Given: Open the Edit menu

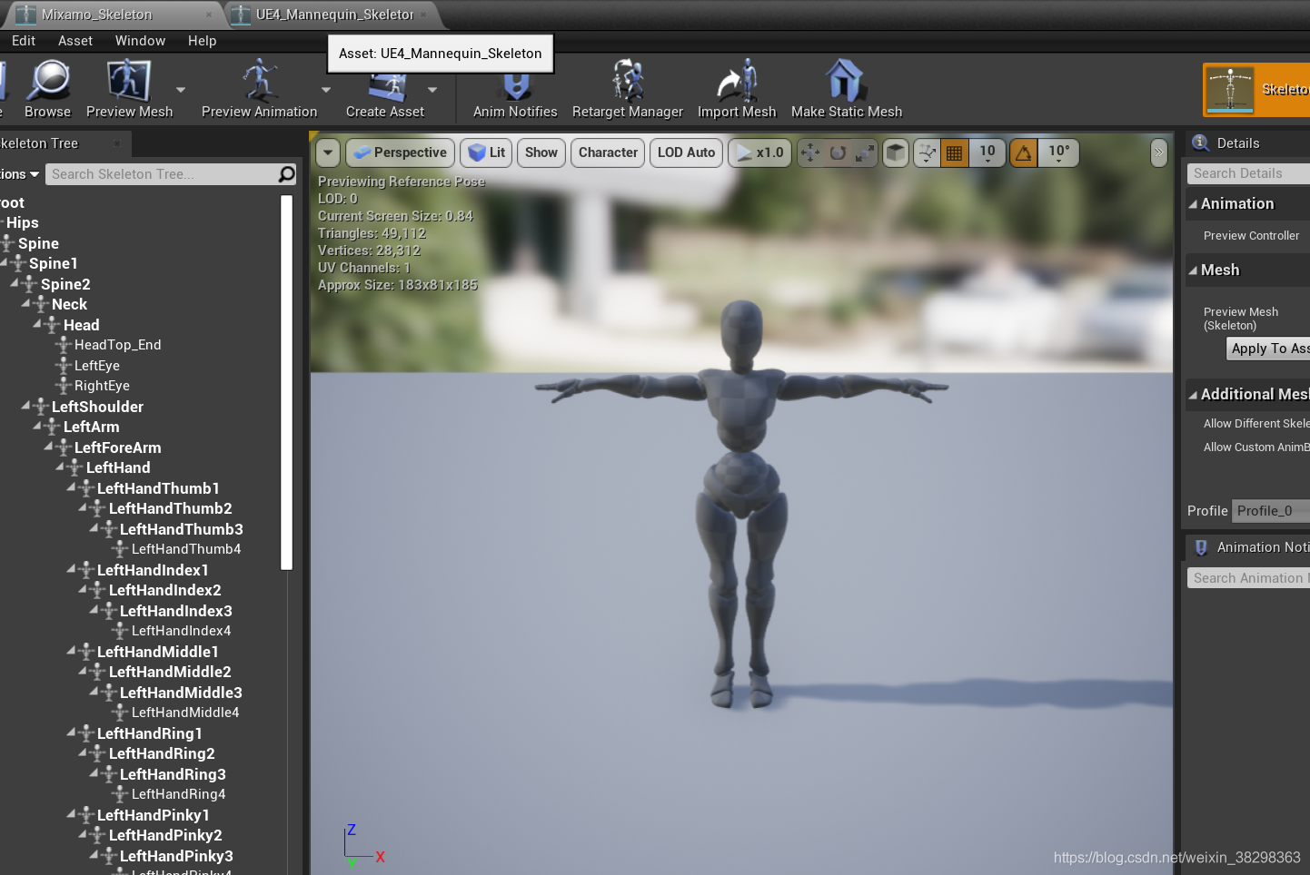Looking at the screenshot, I should 24,41.
